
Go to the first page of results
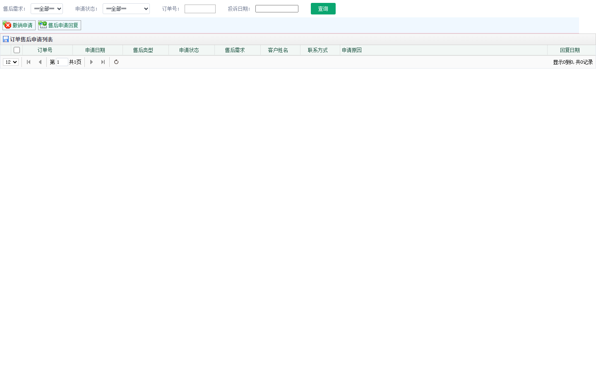click(29, 62)
